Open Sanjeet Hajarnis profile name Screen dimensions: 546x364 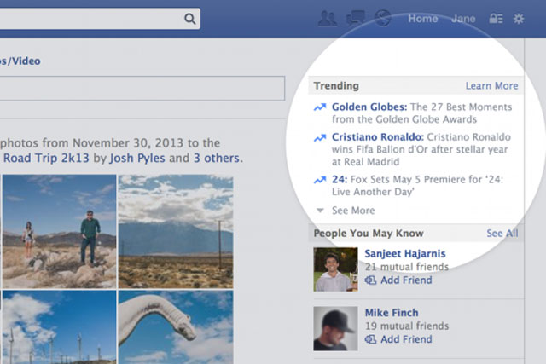coord(405,254)
